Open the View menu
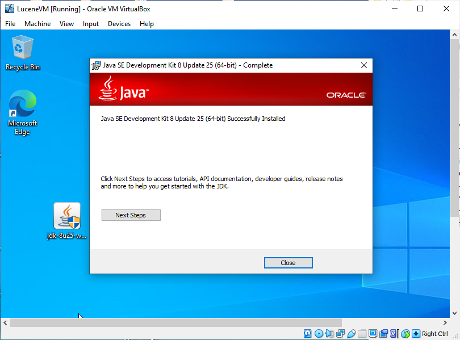This screenshot has width=460, height=340. 67,24
